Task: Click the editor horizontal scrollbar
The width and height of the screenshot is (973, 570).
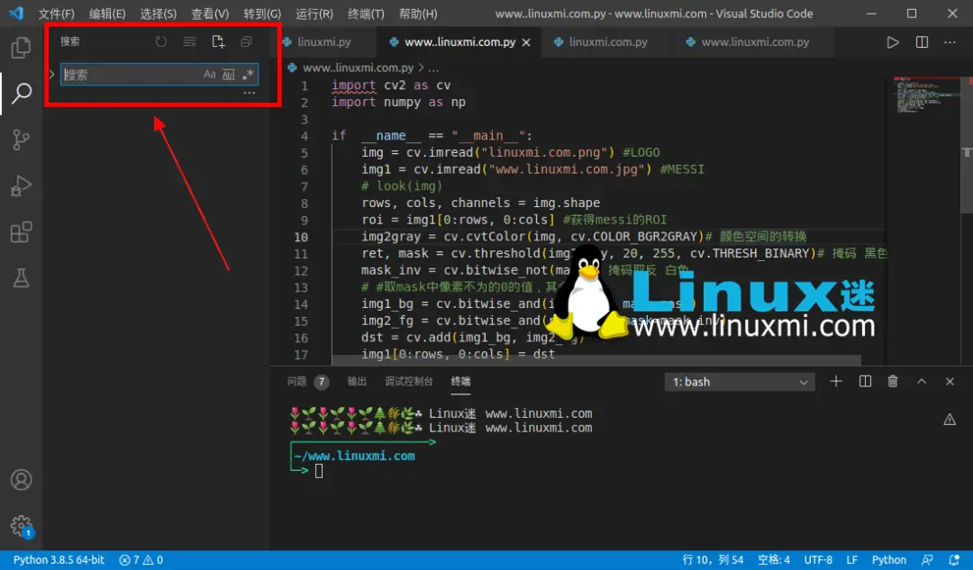Action: click(596, 360)
